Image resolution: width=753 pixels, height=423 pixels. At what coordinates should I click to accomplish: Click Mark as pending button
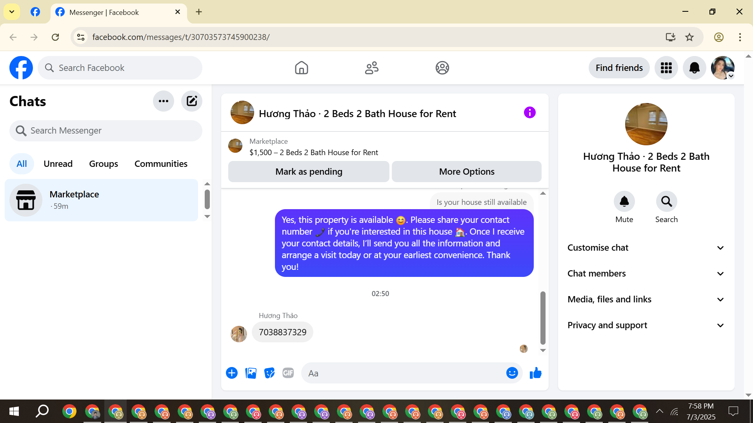[x=309, y=172]
